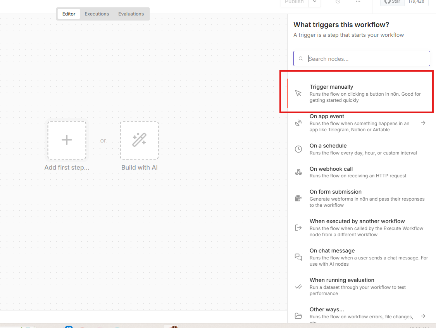Screen dimensions: 436x328
Task: Click the double-check icon for When running evaluation
Action: [298, 287]
